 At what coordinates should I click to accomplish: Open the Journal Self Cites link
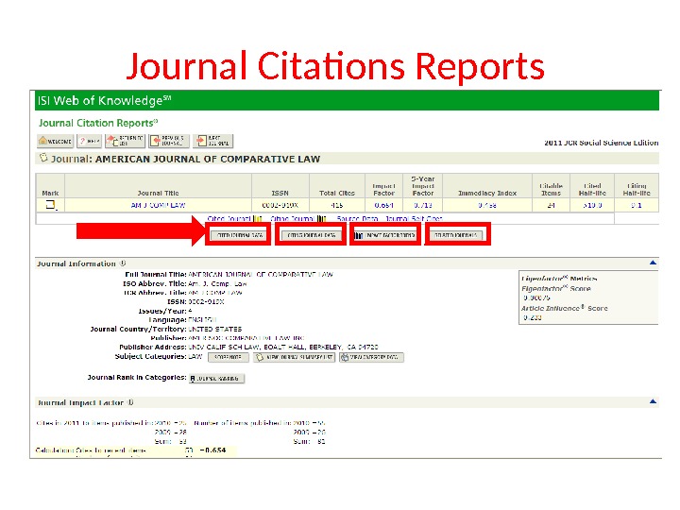(415, 218)
